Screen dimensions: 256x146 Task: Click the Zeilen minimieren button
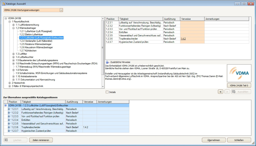41,140
